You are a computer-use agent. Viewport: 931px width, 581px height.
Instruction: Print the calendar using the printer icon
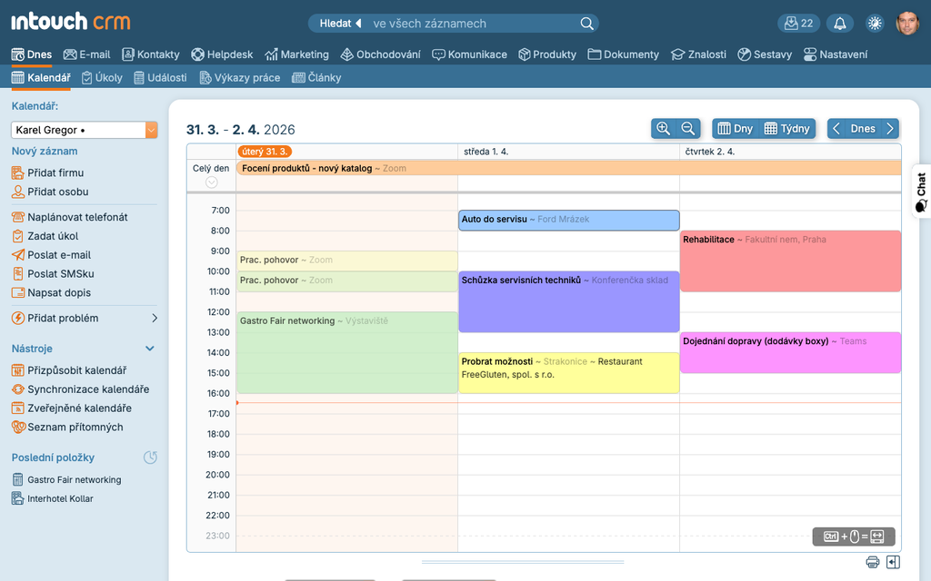pos(873,561)
